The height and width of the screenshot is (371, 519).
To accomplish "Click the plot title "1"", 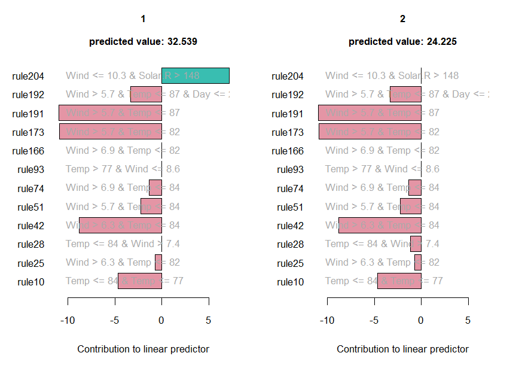I will (x=143, y=19).
